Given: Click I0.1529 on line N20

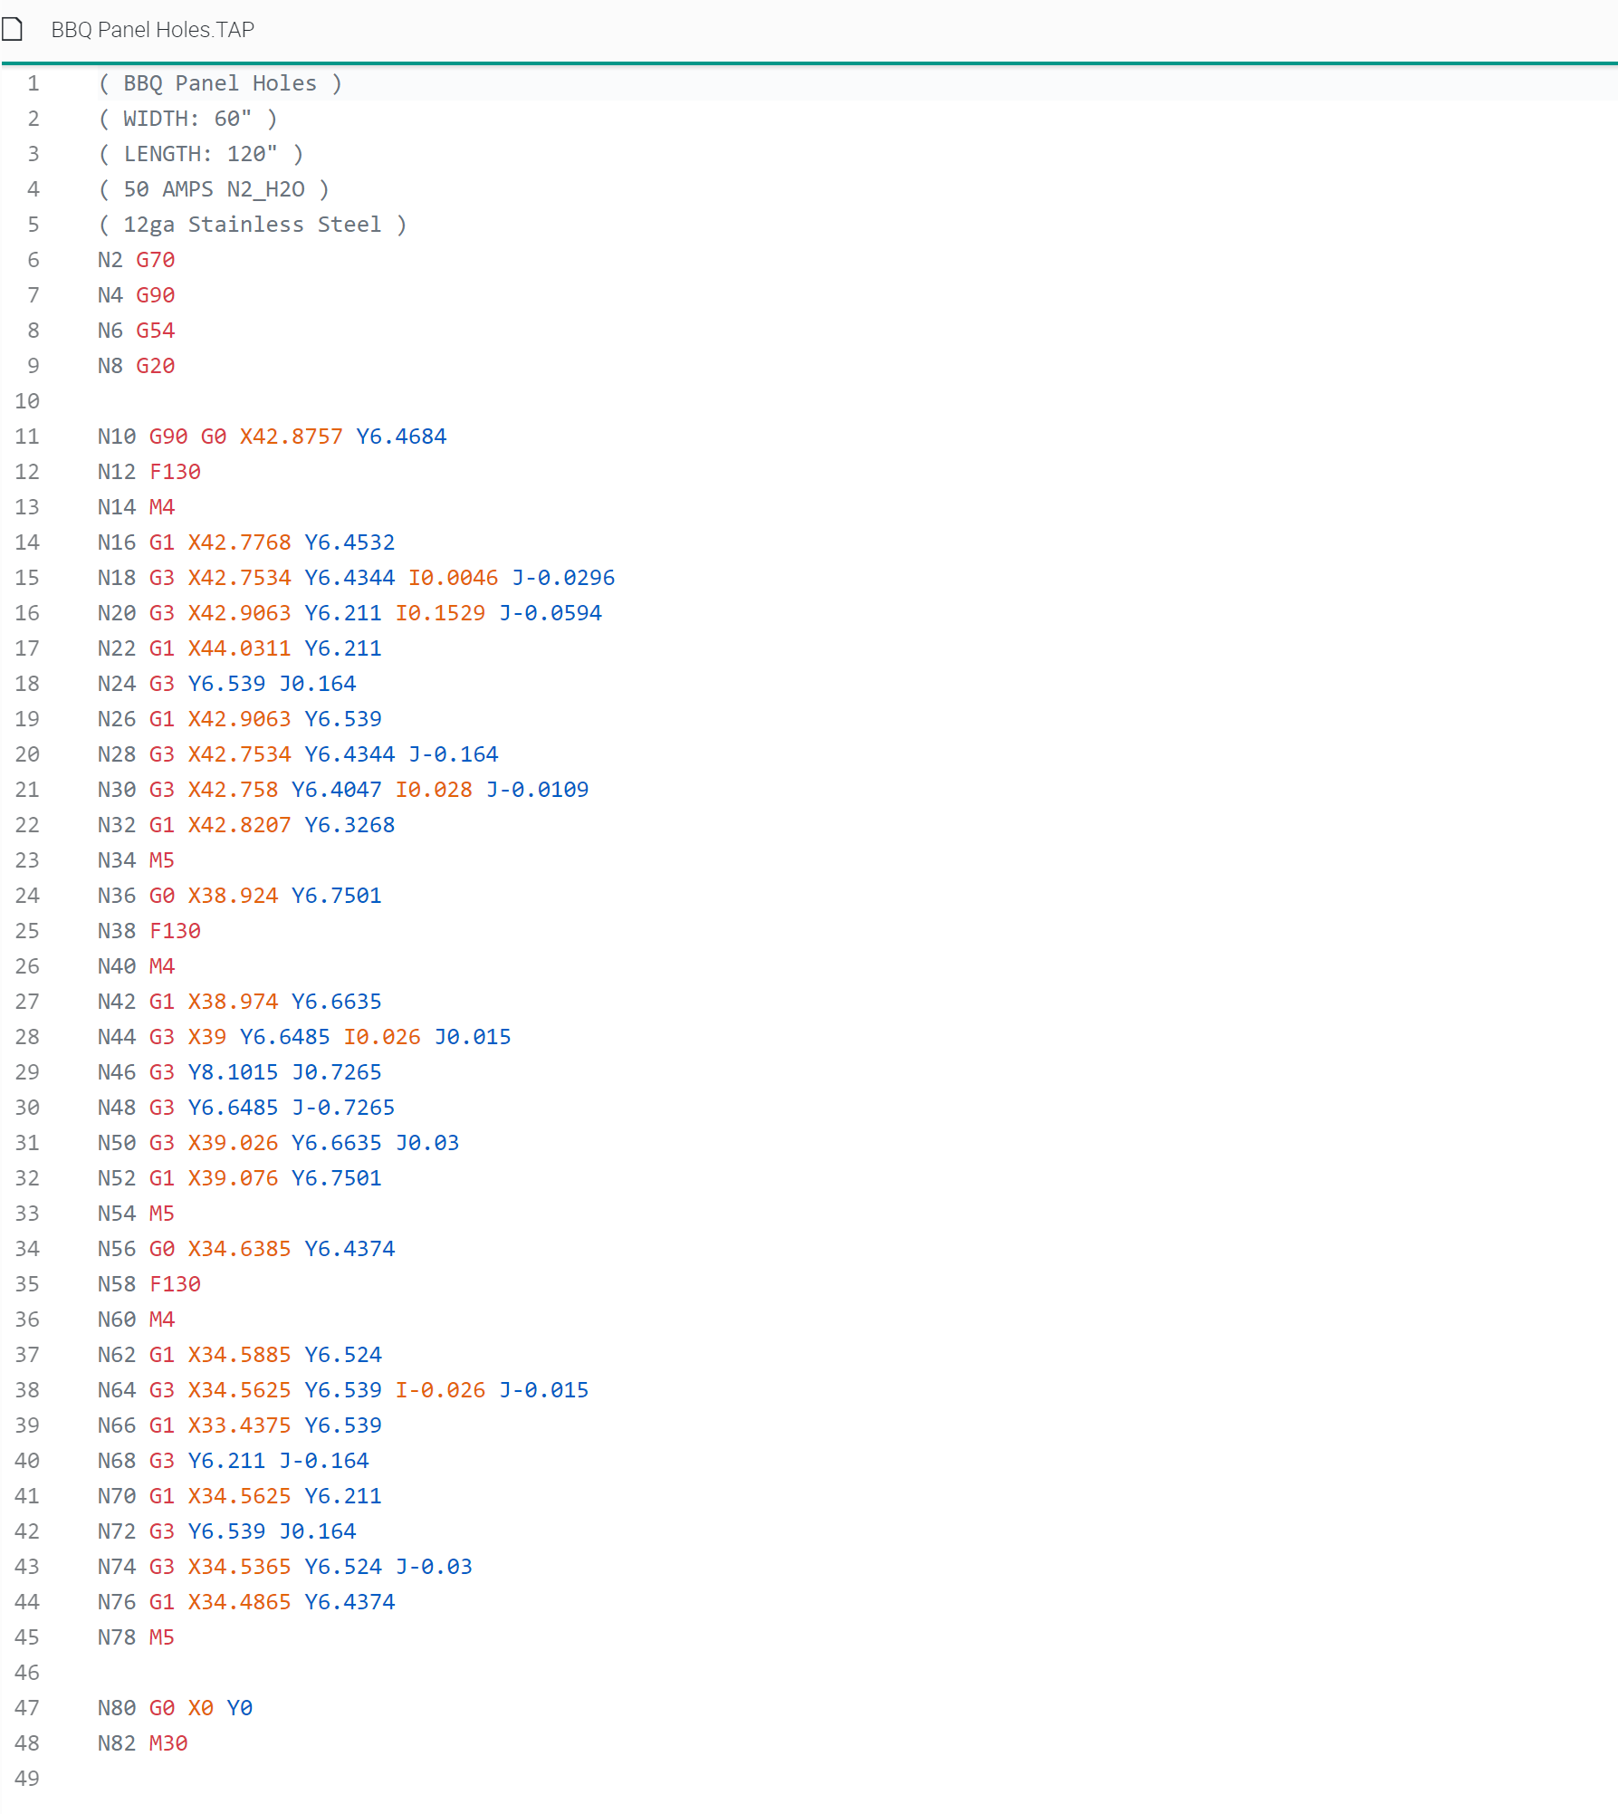Looking at the screenshot, I should (440, 613).
